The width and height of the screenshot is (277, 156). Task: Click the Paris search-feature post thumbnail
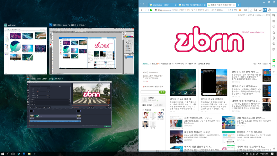pyautogui.click(x=214, y=83)
